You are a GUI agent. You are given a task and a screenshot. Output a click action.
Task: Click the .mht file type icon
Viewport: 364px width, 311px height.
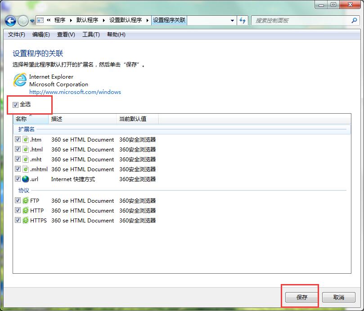tap(26, 160)
